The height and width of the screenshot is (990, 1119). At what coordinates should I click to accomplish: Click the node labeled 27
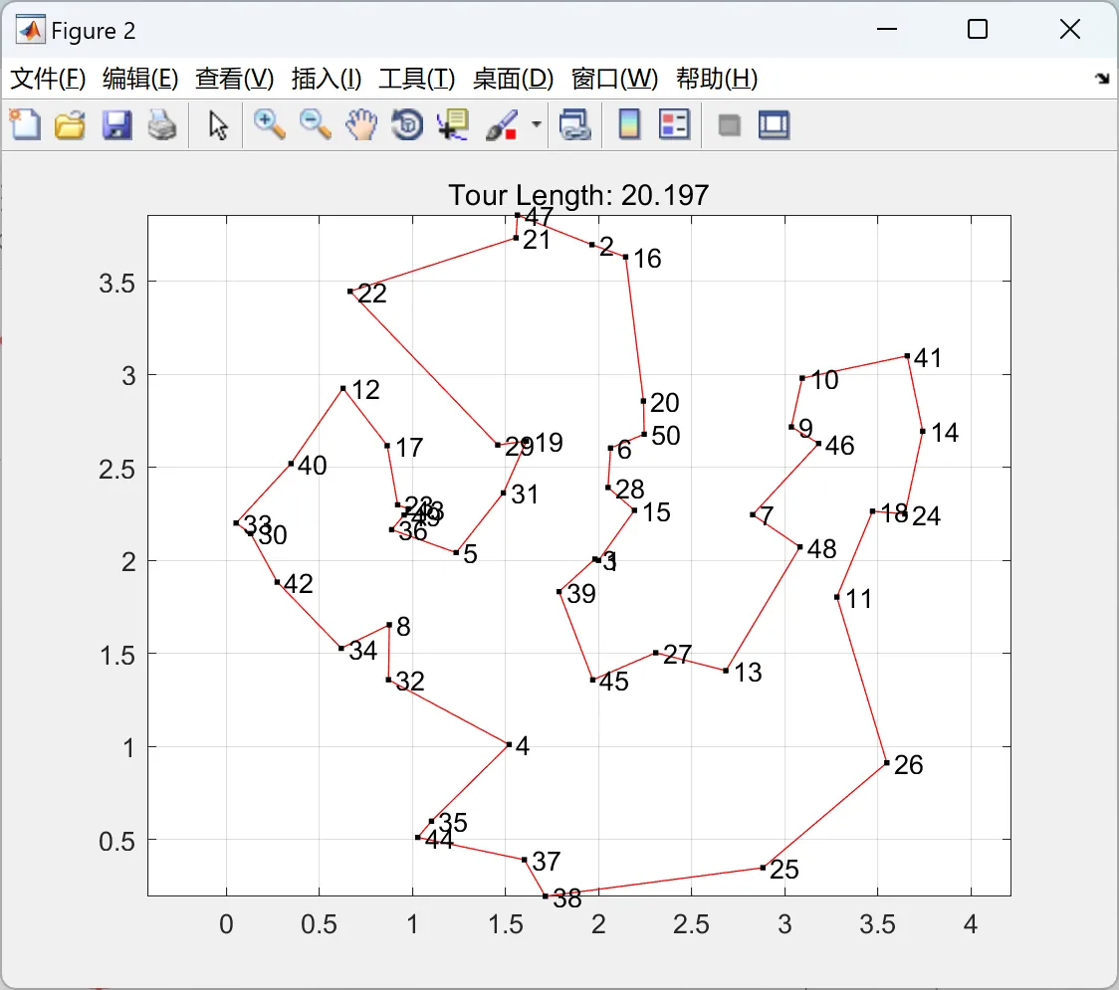coord(656,653)
